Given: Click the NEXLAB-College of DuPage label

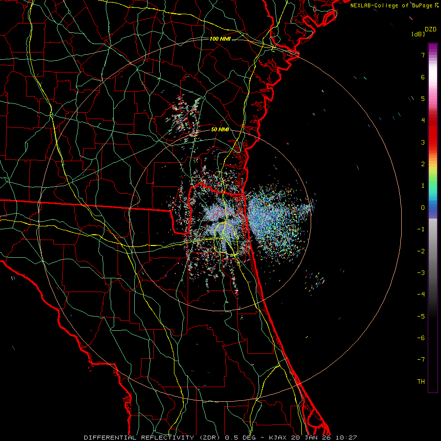Looking at the screenshot, I should coord(391,5).
